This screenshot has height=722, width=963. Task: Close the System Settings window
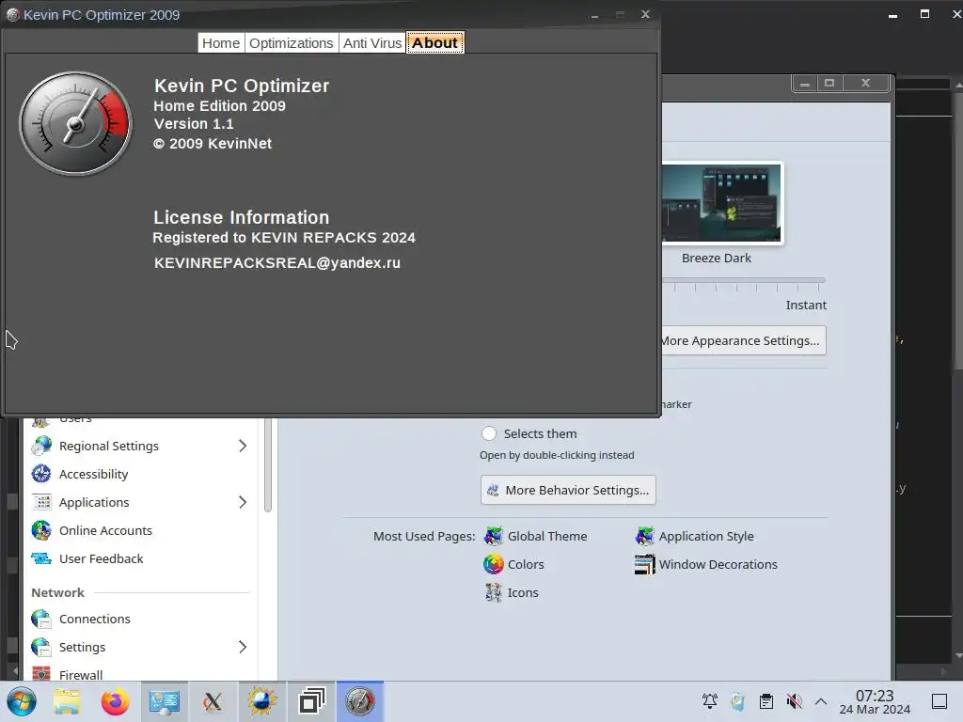click(865, 83)
